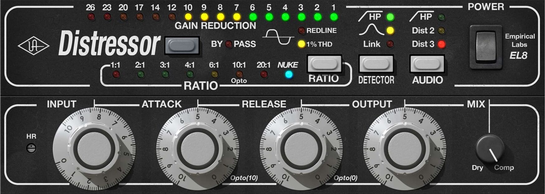The image size is (545, 194).
Task: Click the OUTPUT knob
Action: click(x=405, y=149)
